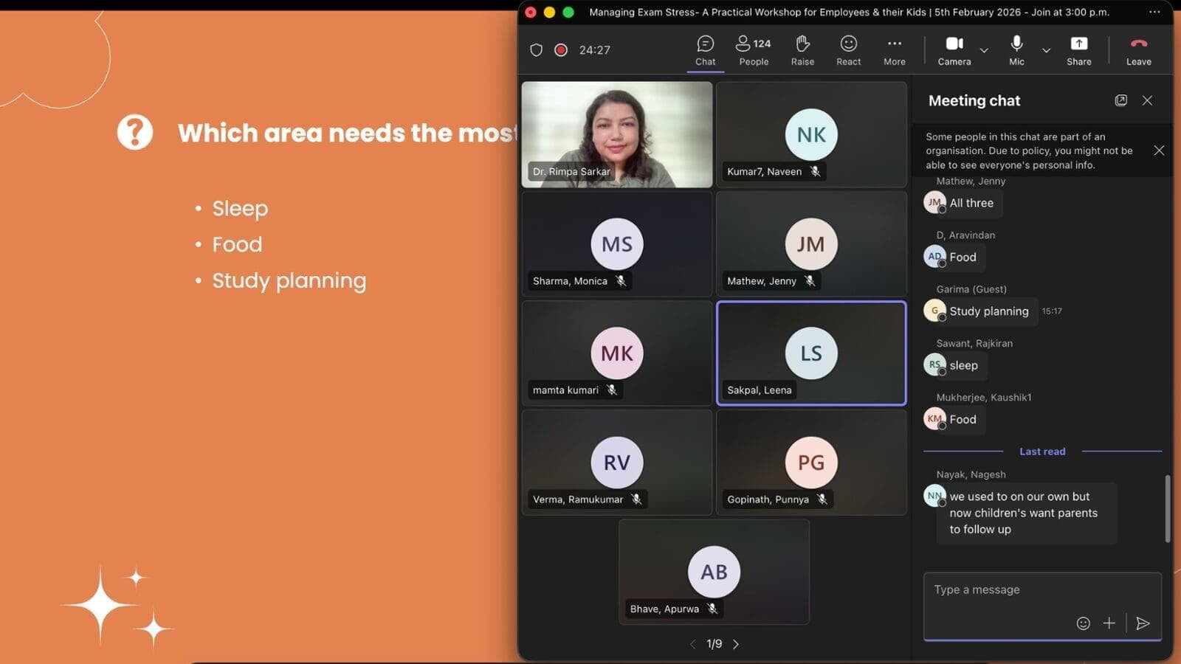Click Mukherjee, Kaushik1's KM avatar in chat
Image resolution: width=1181 pixels, height=664 pixels.
(x=934, y=419)
